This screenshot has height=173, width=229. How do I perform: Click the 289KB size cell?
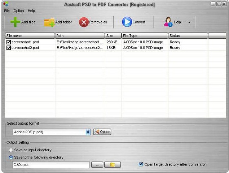[x=112, y=42]
